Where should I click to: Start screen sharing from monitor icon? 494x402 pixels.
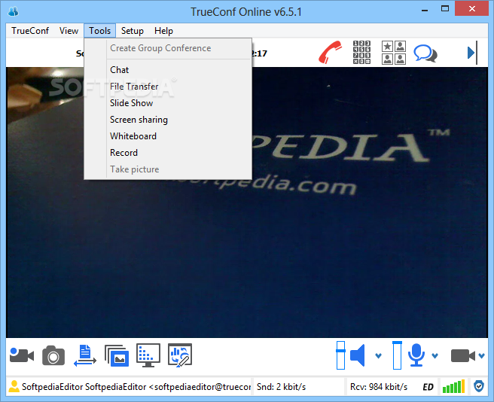point(148,355)
